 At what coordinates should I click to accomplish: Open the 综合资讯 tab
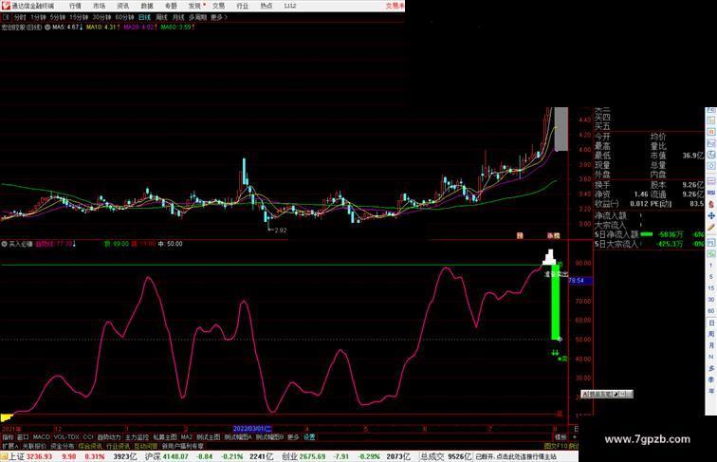point(90,446)
